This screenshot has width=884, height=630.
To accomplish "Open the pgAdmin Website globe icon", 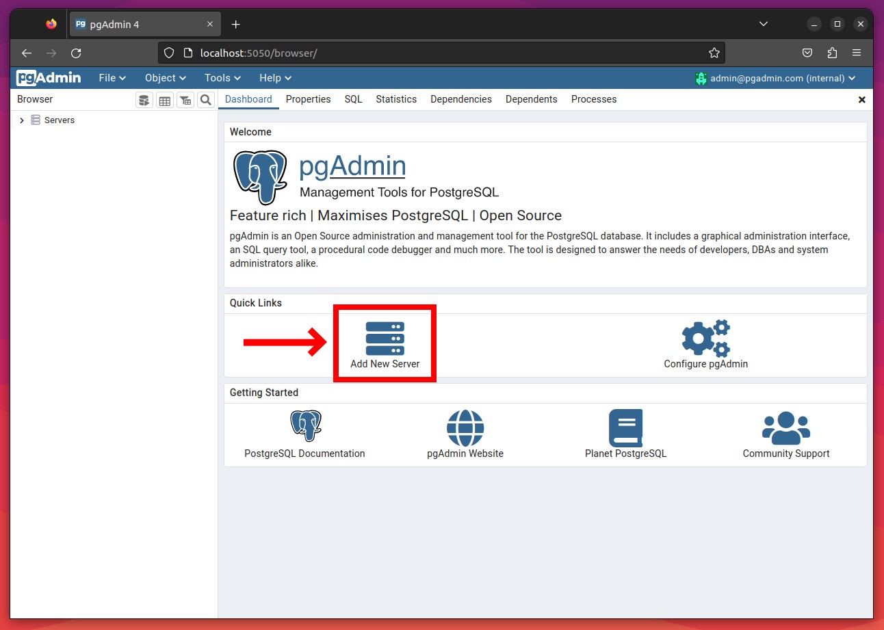I will pos(465,428).
